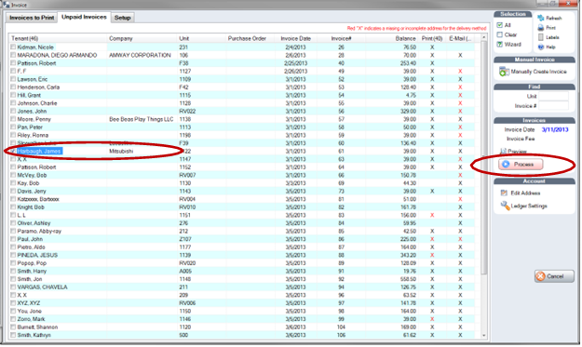Click the unit cell Z107
Viewport: 582px width, 347px height.
[185, 239]
